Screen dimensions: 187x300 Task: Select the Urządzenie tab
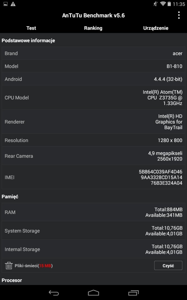tap(156, 28)
